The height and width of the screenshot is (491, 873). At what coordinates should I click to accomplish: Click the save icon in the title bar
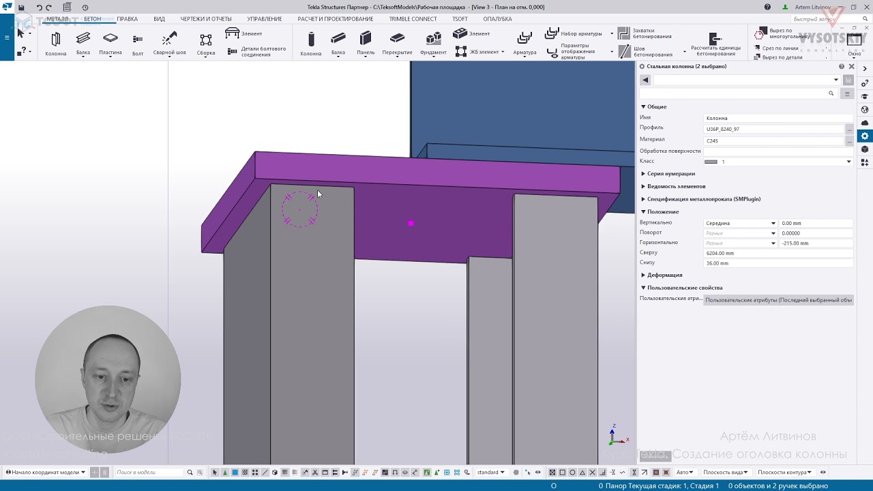click(x=21, y=8)
